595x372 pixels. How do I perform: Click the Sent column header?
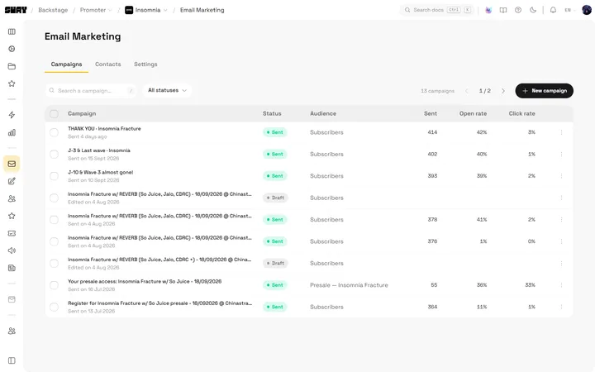pos(431,113)
